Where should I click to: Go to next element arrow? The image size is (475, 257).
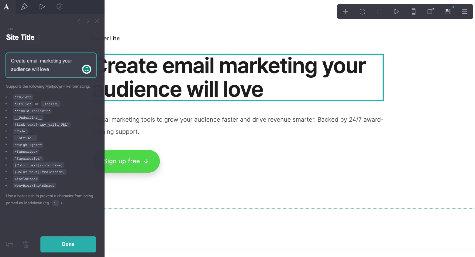pos(88,21)
